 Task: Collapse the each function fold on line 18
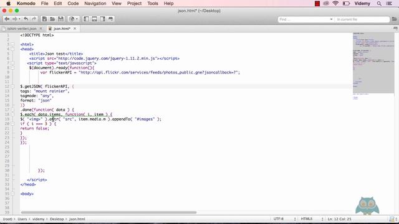tap(12, 114)
